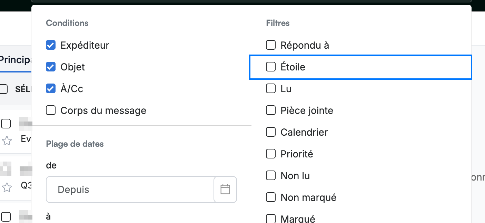The height and width of the screenshot is (223, 485).
Task: Check the Non lu filter
Action: pyautogui.click(x=271, y=176)
